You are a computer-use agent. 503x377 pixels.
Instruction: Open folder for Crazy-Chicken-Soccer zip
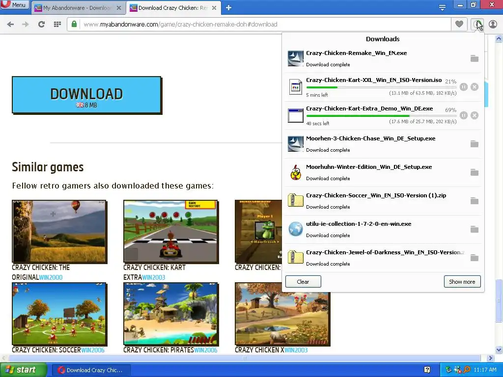(x=474, y=201)
